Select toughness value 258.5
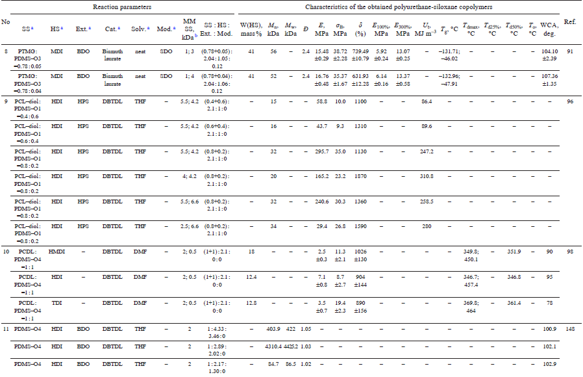The image size is (583, 377). point(427,201)
